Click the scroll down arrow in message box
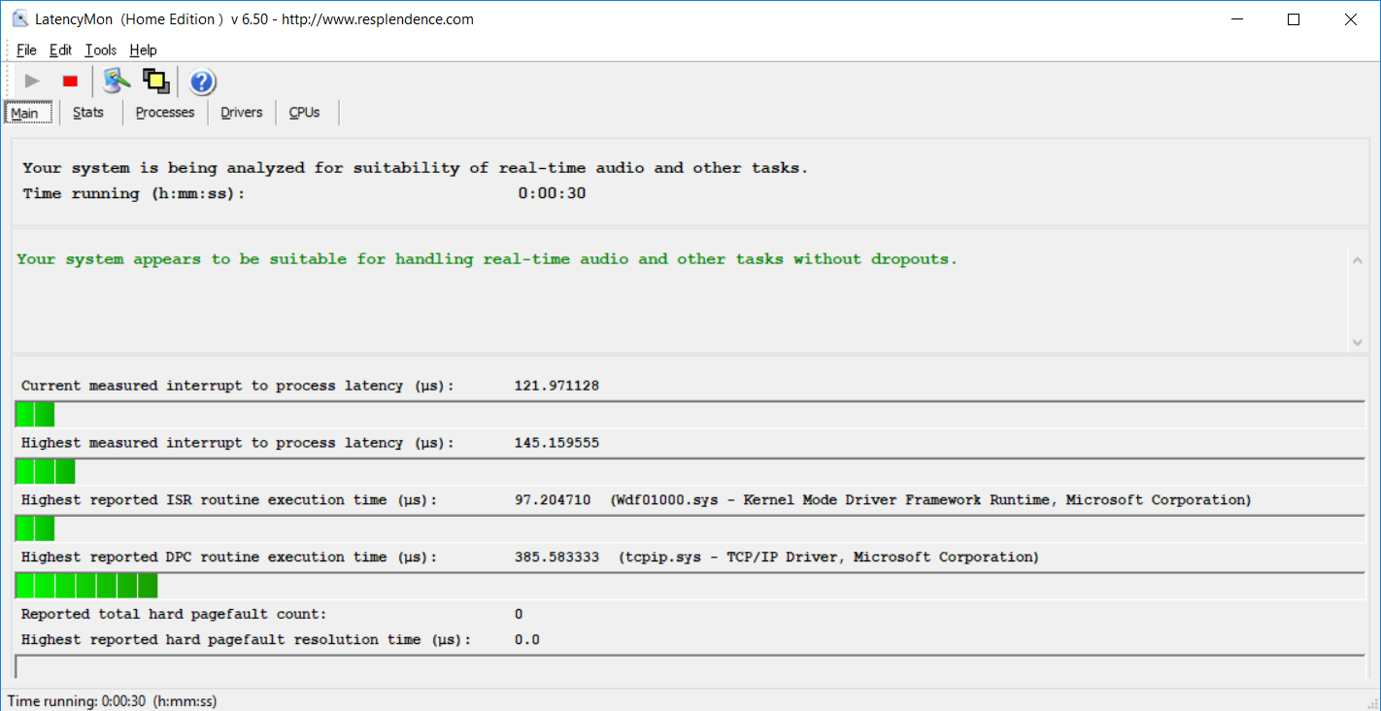Image resolution: width=1381 pixels, height=711 pixels. pos(1357,342)
